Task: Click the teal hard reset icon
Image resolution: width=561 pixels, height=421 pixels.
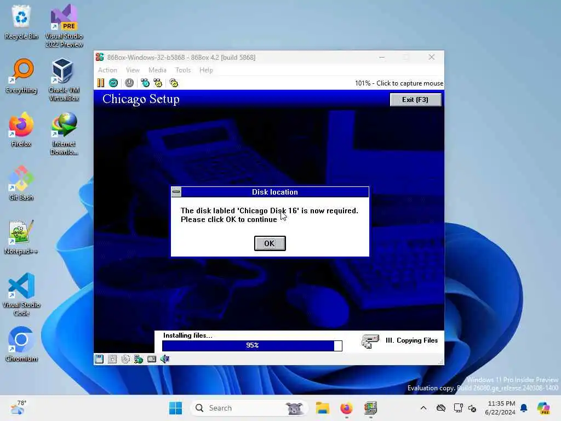Action: (x=113, y=83)
